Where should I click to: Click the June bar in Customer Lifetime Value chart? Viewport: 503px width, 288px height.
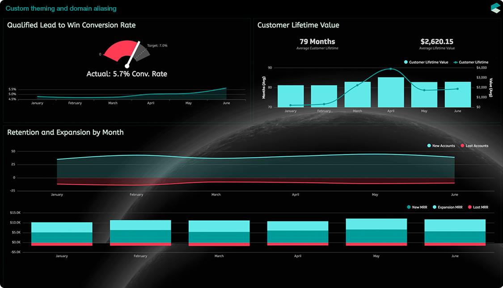pyautogui.click(x=458, y=95)
